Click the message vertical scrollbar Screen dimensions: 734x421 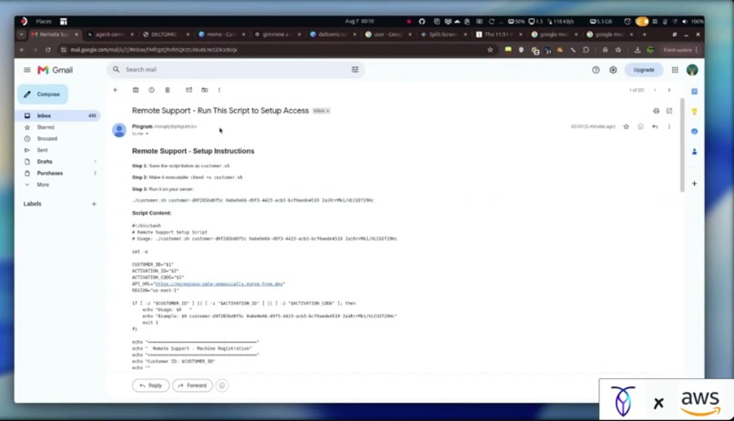[x=682, y=145]
